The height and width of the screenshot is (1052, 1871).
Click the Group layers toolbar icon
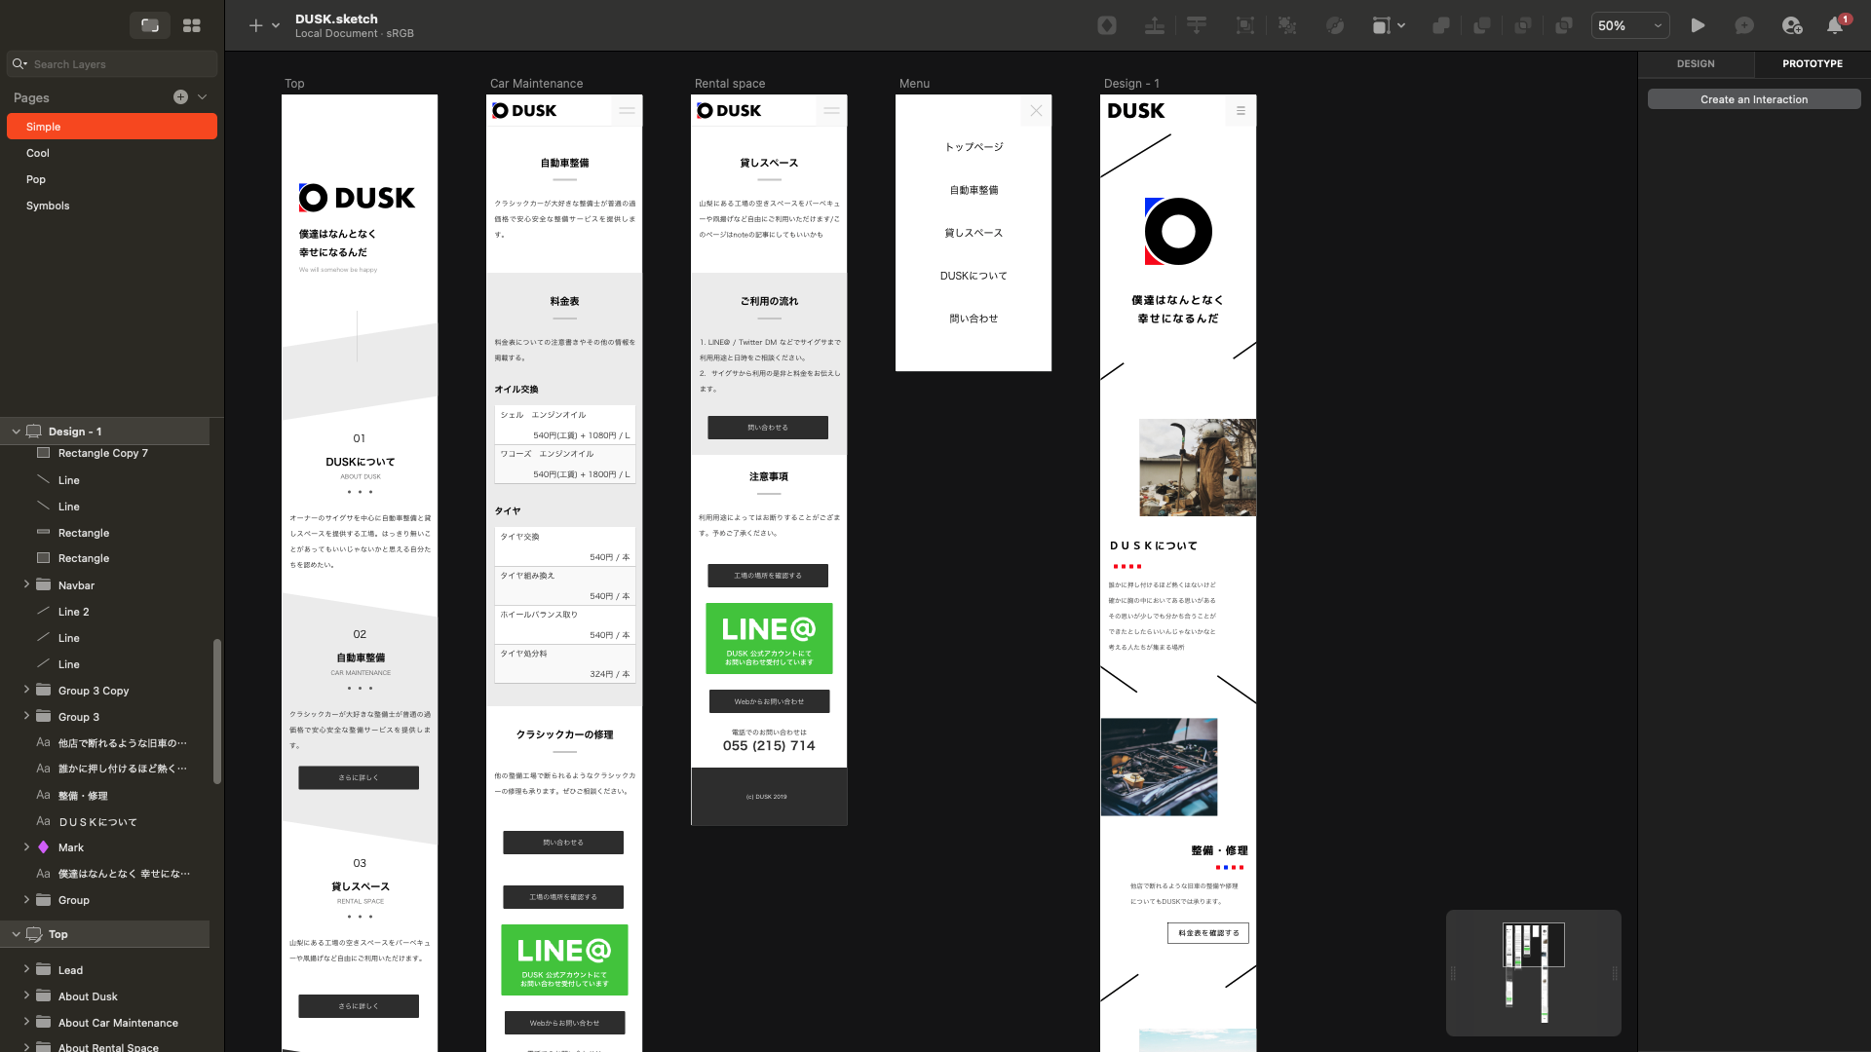1245,26
